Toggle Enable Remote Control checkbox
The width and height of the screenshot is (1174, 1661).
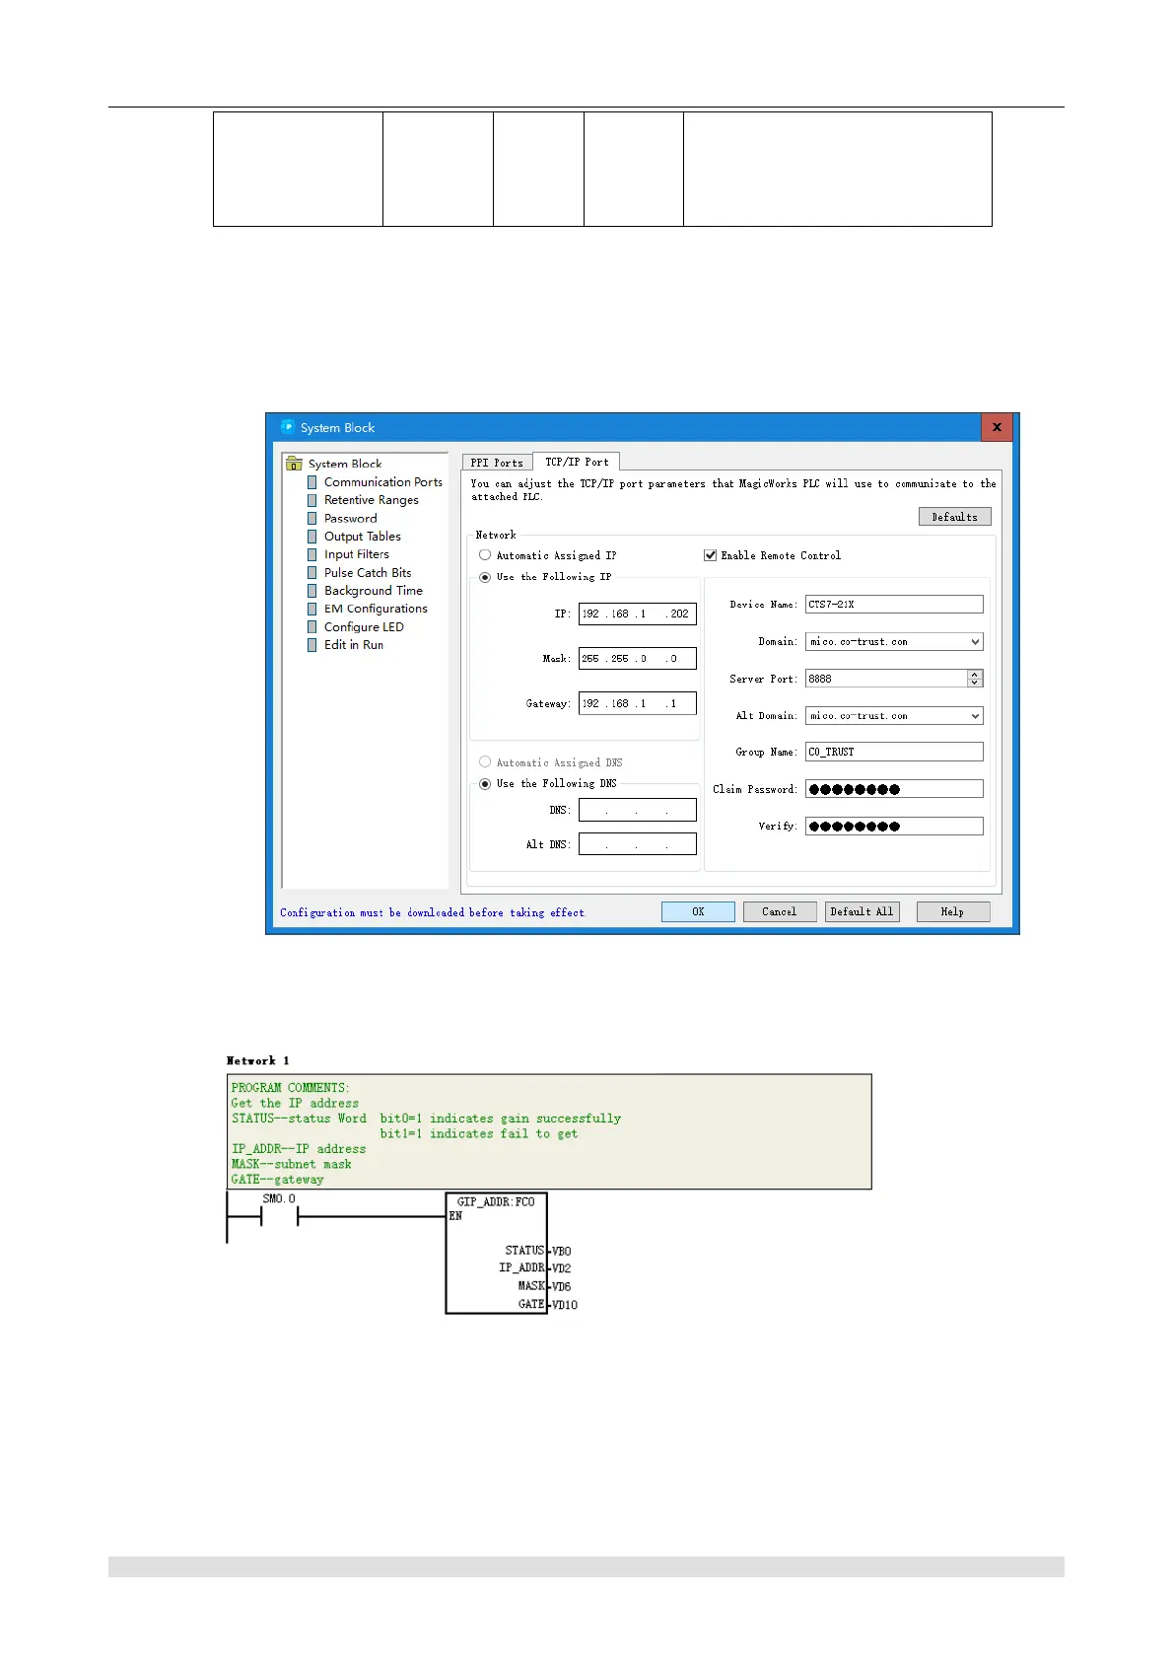tap(710, 555)
